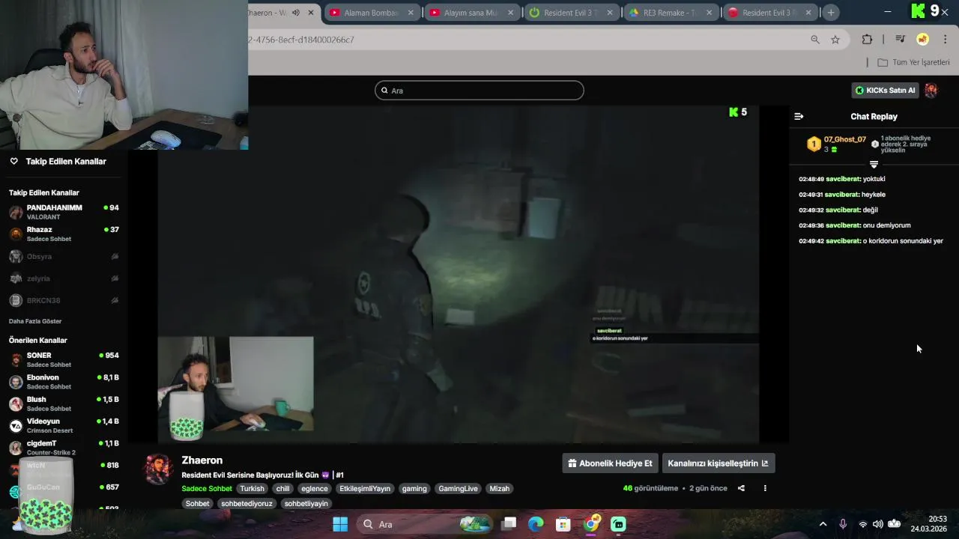Open the Zhaeron channel name link
This screenshot has width=959, height=539.
[x=202, y=460]
